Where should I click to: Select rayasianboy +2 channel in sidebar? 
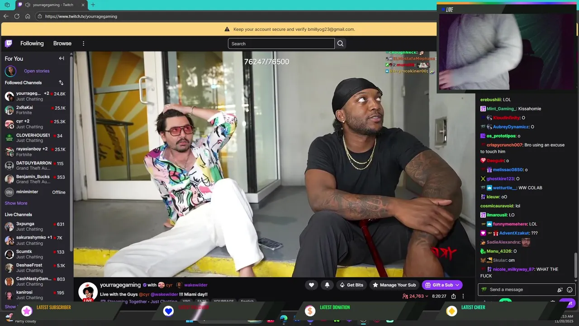[x=35, y=152]
